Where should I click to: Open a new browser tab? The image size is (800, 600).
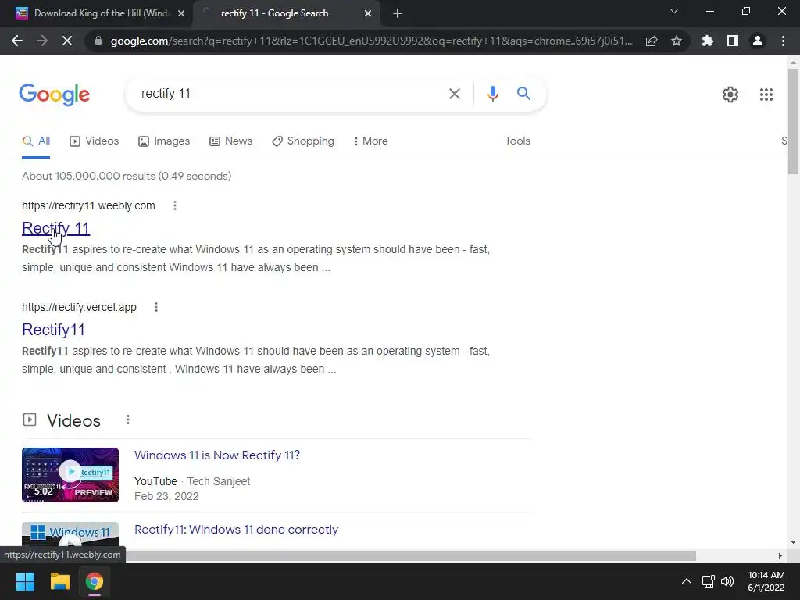click(398, 14)
